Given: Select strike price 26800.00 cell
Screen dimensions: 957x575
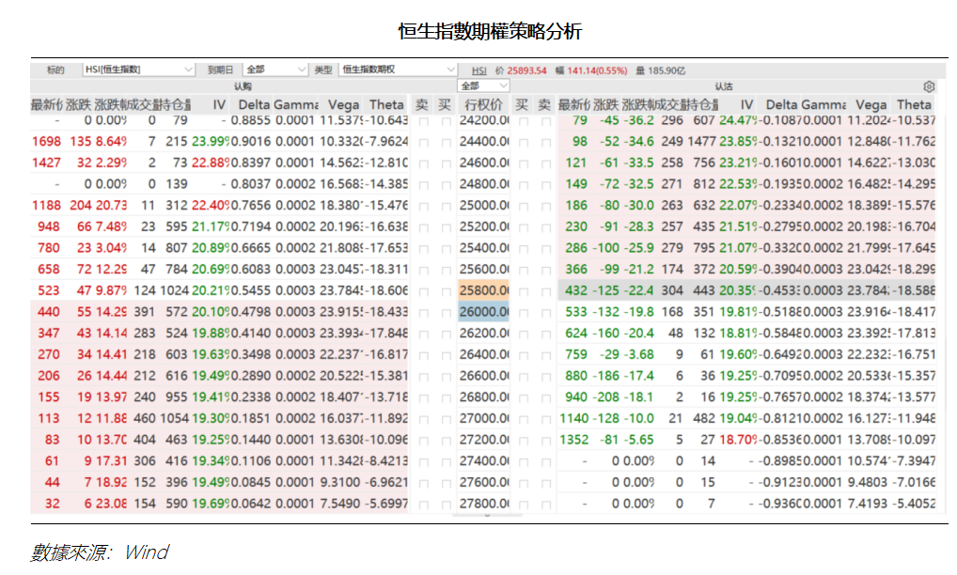Looking at the screenshot, I should [x=483, y=396].
